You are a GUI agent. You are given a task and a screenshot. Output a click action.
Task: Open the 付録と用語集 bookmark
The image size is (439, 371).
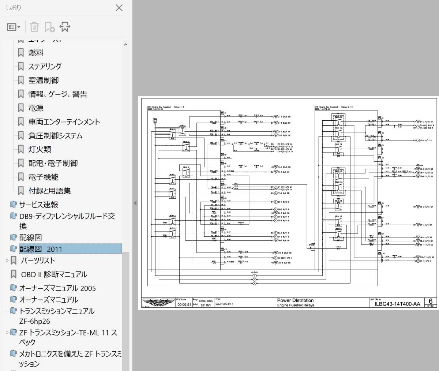pos(50,191)
